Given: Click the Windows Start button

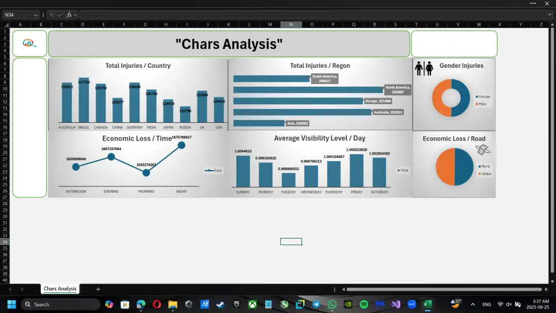Looking at the screenshot, I should (x=12, y=305).
